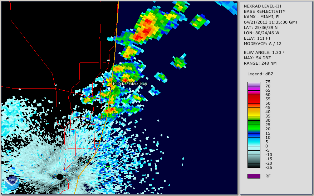
Task: Click the 'ELEV ANGLE: 1.30 °' text
Action: click(264, 52)
